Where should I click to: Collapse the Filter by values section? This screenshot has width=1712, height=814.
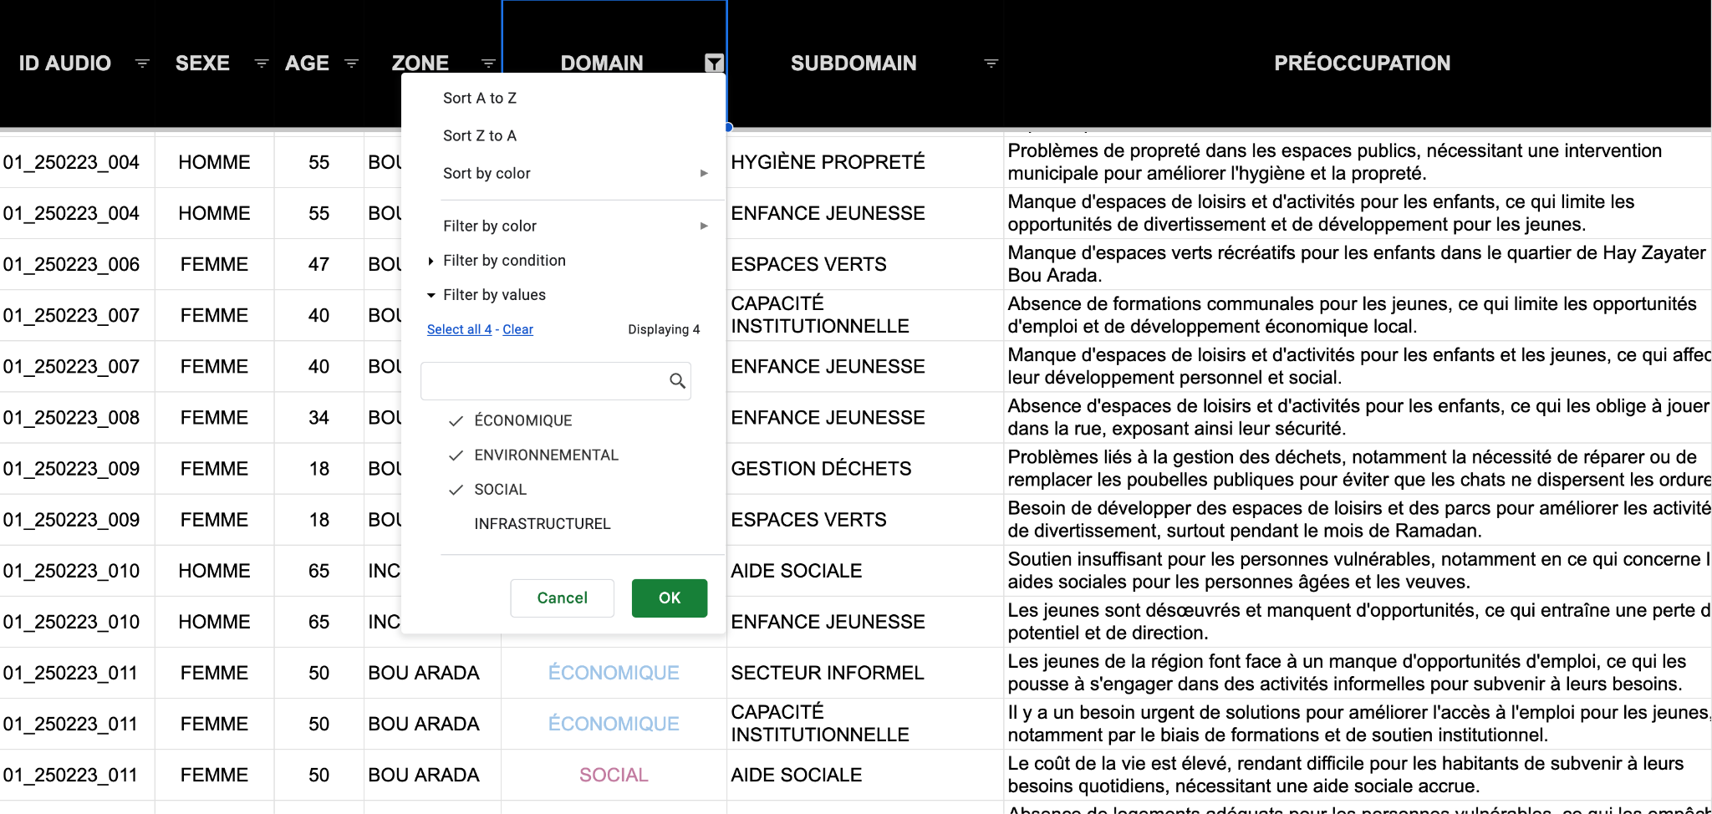click(494, 294)
